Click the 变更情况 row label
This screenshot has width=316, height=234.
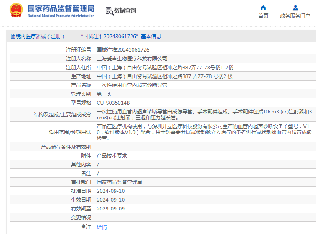(81, 218)
